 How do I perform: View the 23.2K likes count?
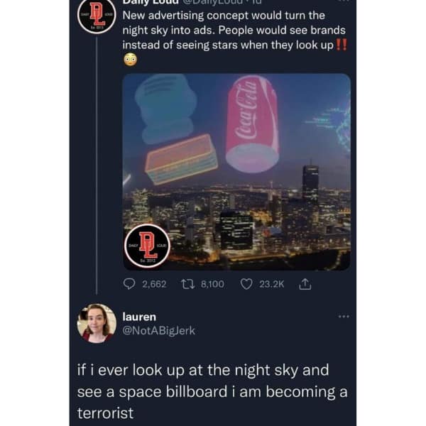[272, 284]
